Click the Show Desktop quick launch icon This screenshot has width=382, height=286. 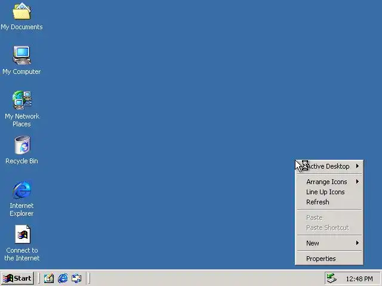tap(49, 278)
